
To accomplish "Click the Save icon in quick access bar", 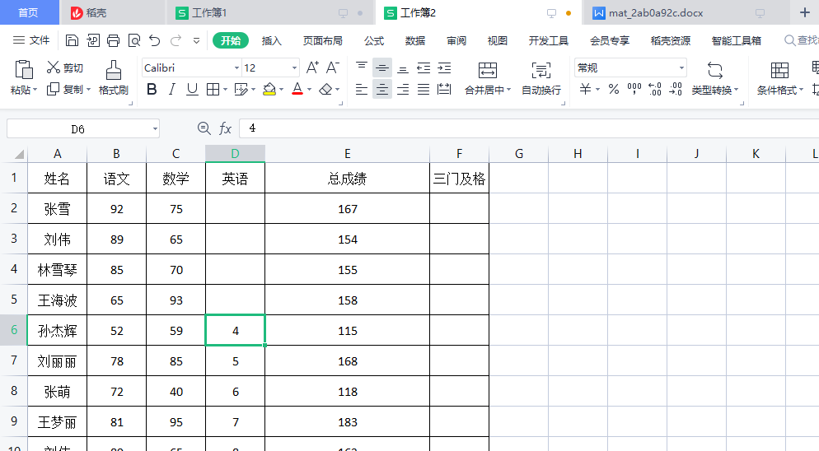I will (x=72, y=40).
